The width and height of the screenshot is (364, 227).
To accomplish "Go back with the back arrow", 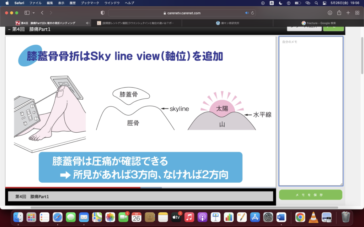I will tap(42, 13).
